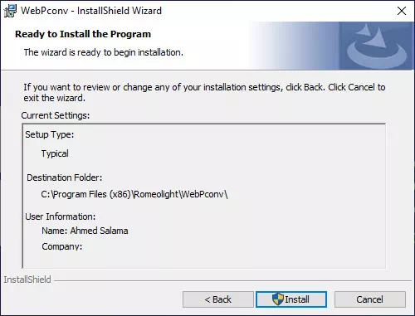Click the review or change settings instruction text
This screenshot has width=415, height=316.
point(204,92)
